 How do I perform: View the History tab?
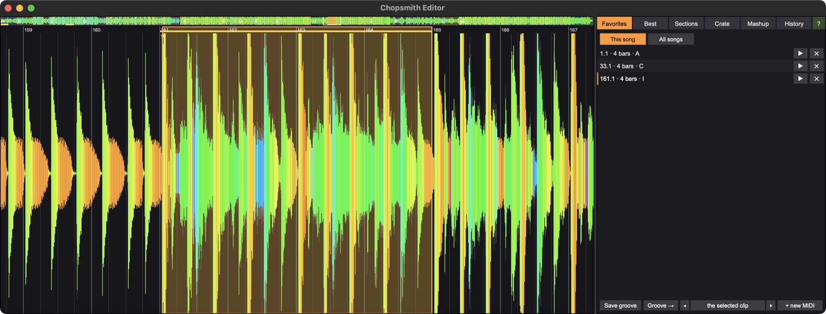(x=793, y=24)
